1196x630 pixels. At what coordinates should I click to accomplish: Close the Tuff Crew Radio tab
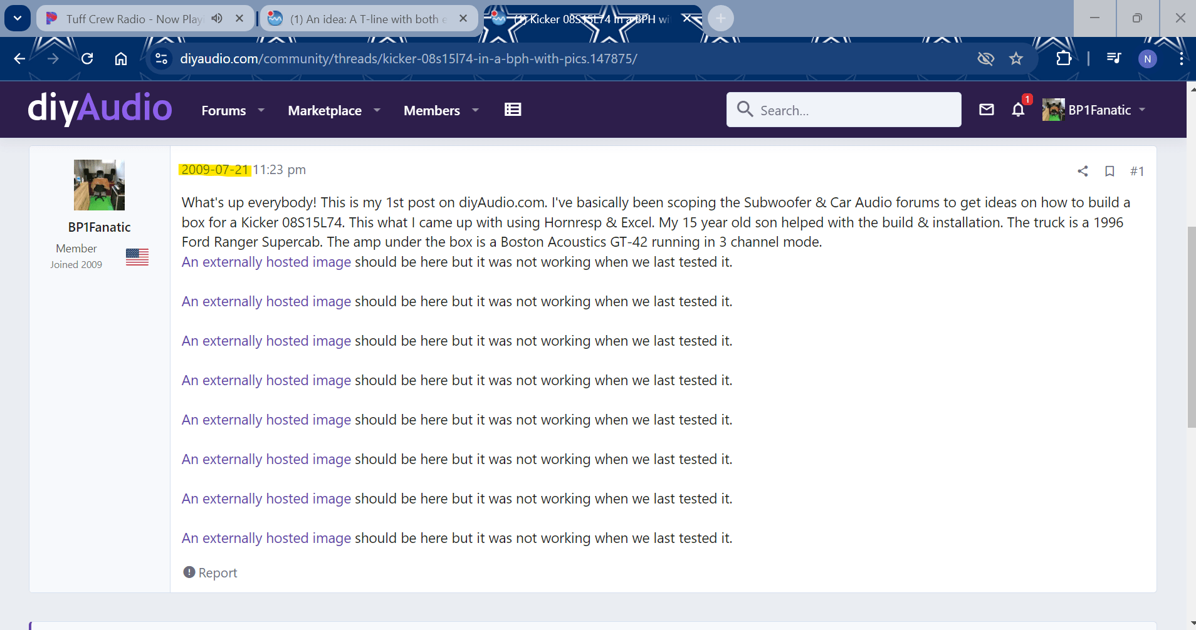click(239, 19)
